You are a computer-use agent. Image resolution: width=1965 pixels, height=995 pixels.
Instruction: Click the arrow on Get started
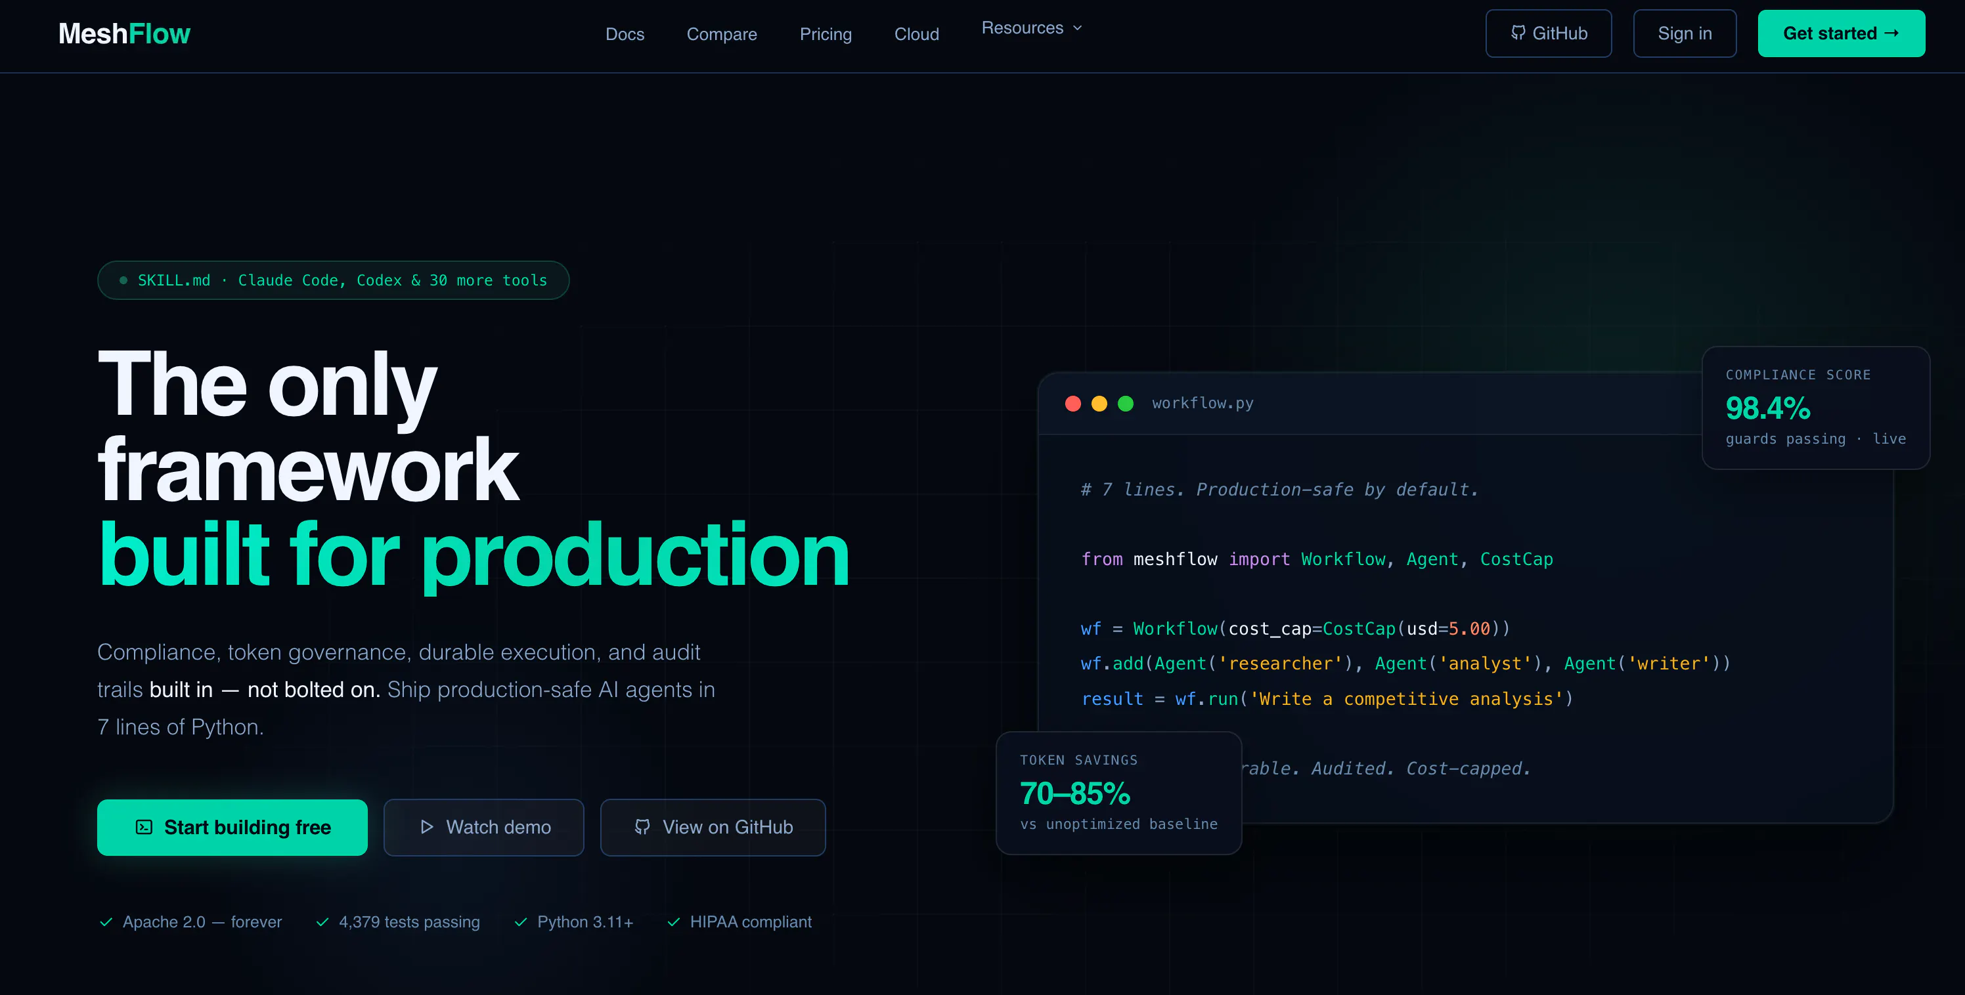[1891, 33]
